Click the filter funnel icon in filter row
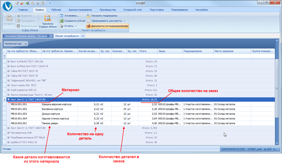282x166 pixels. coord(5,56)
